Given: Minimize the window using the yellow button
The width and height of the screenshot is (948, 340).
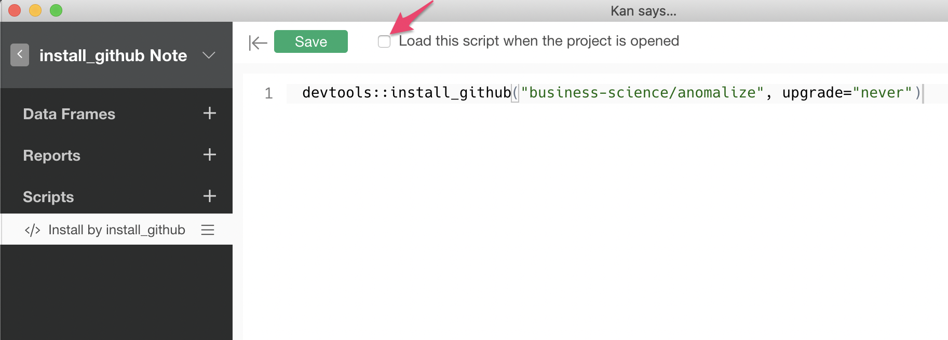Looking at the screenshot, I should pyautogui.click(x=35, y=10).
